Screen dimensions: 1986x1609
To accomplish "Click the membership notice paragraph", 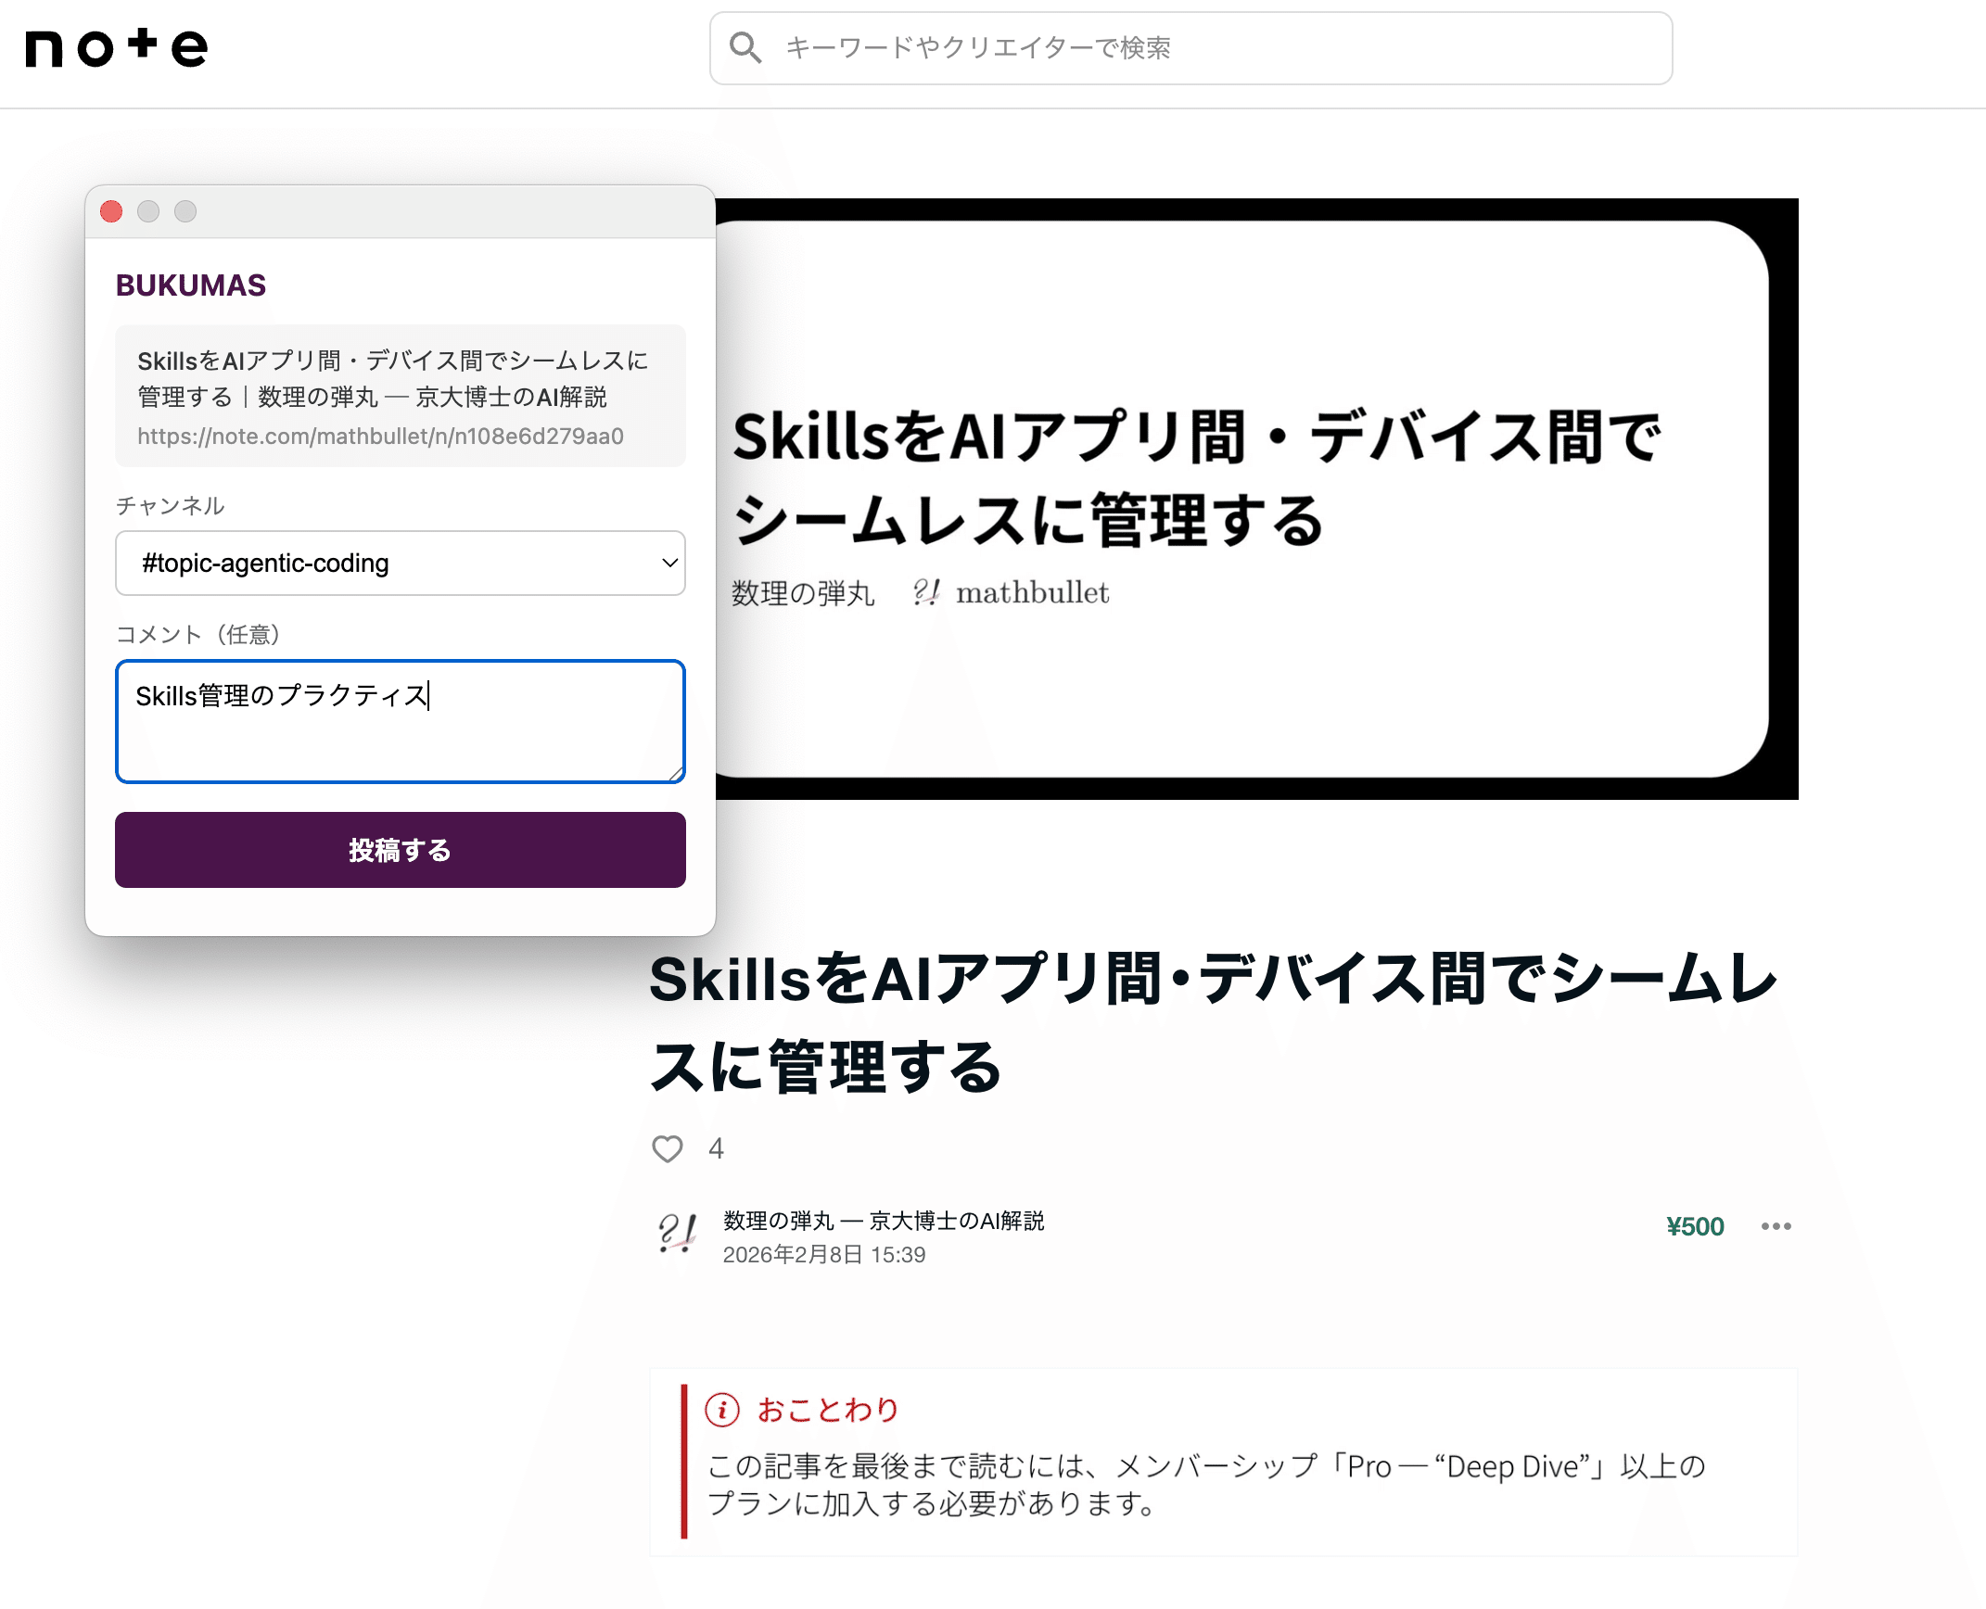I will [x=1206, y=1484].
